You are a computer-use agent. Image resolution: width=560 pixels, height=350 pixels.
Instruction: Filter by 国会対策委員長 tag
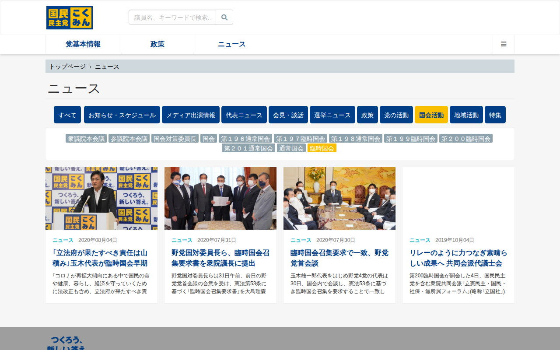[175, 138]
